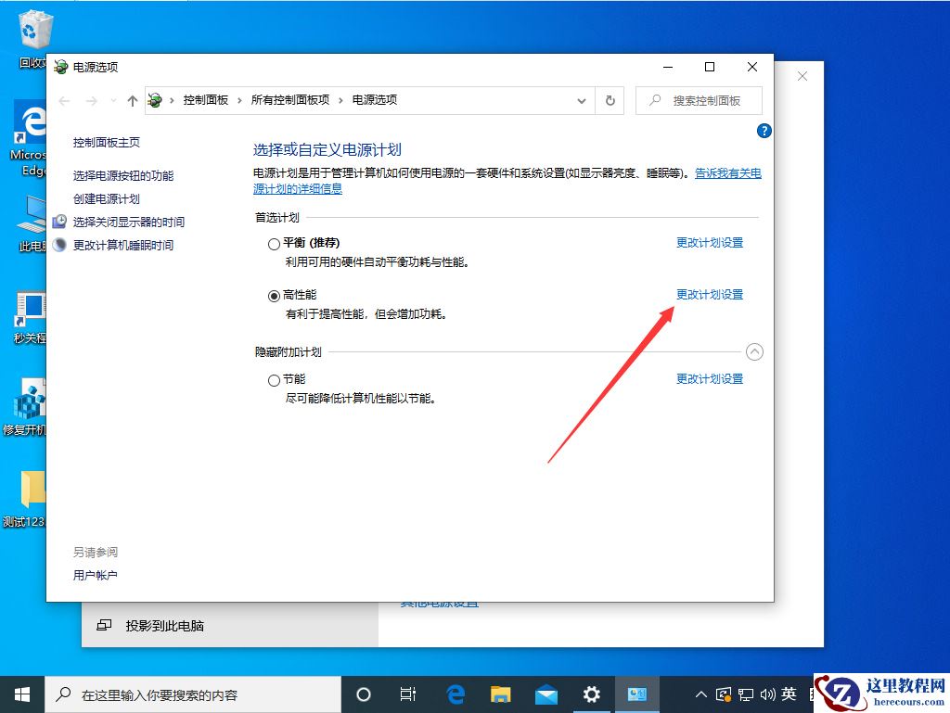This screenshot has width=950, height=713.
Task: Launch Microsoft Edge from the taskbar
Action: click(455, 694)
